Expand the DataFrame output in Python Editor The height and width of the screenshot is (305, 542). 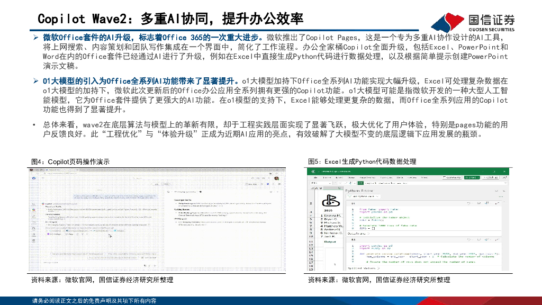[x=358, y=234]
